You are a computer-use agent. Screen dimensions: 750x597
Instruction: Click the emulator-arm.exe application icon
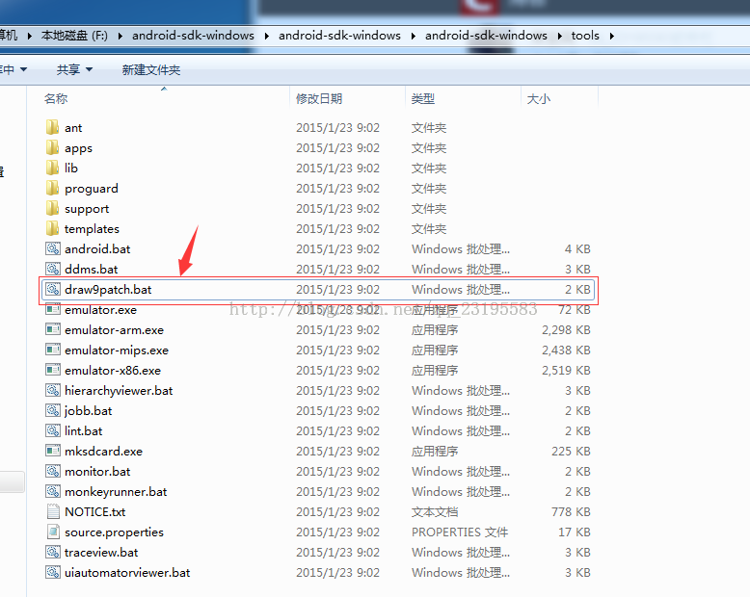(x=53, y=329)
